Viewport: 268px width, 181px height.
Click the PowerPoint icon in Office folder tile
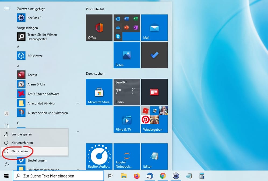(x=126, y=28)
